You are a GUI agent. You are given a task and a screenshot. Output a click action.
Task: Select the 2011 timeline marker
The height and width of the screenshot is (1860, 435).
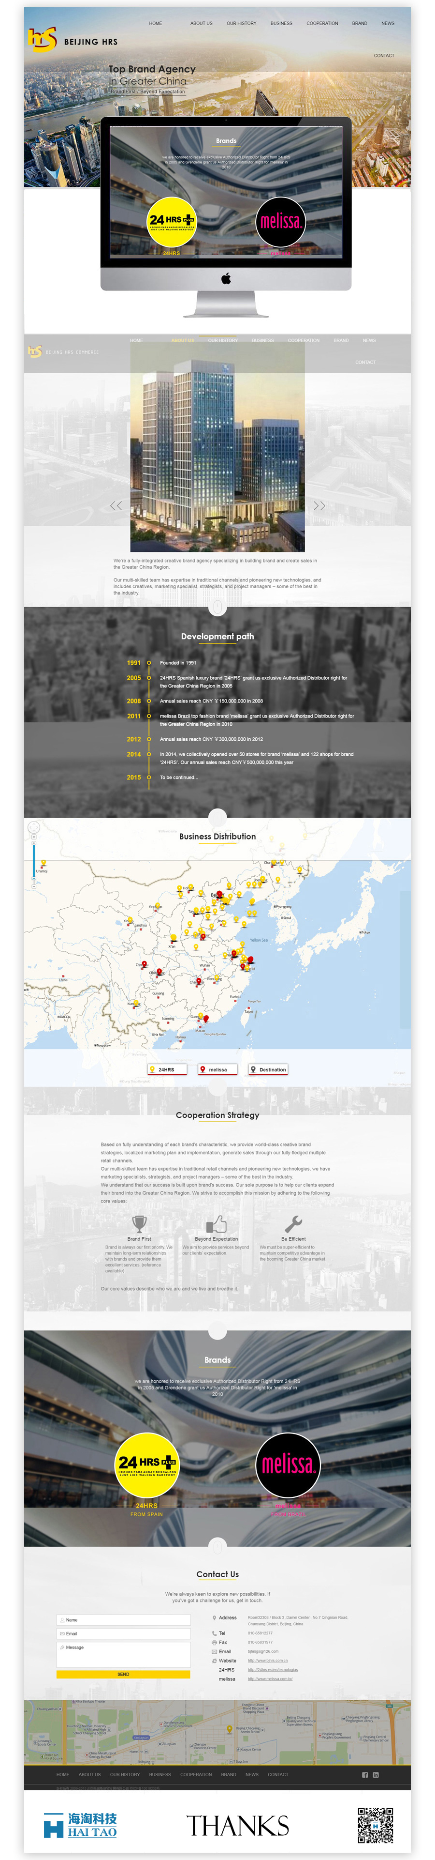click(x=148, y=716)
